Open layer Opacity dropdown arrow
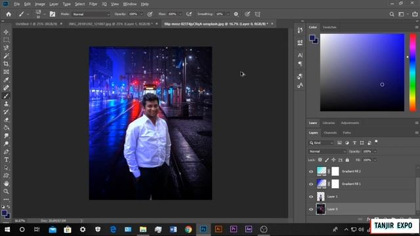The height and width of the screenshot is (236, 420). [375, 151]
